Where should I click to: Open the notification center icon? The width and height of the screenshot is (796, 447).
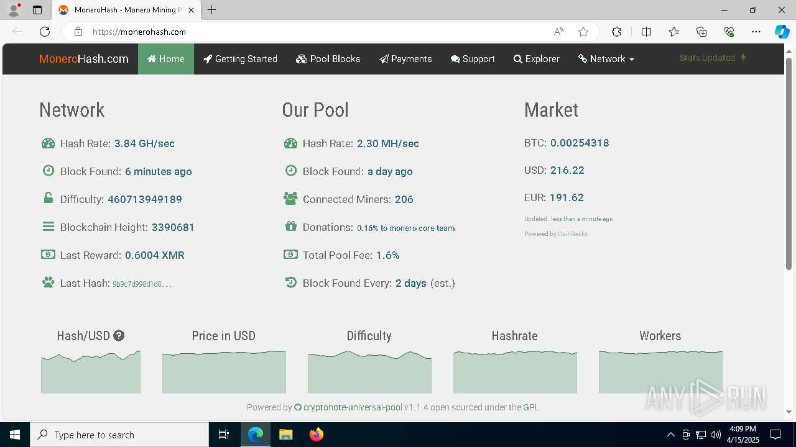(x=775, y=435)
